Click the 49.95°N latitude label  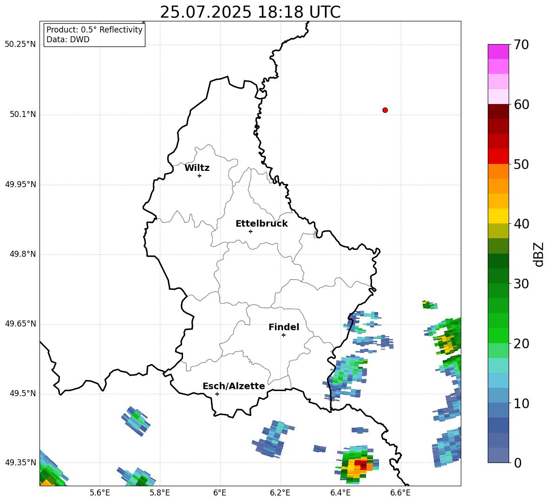tap(20, 184)
